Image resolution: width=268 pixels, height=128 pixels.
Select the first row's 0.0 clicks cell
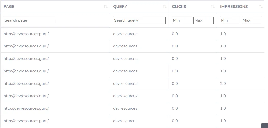tap(175, 34)
